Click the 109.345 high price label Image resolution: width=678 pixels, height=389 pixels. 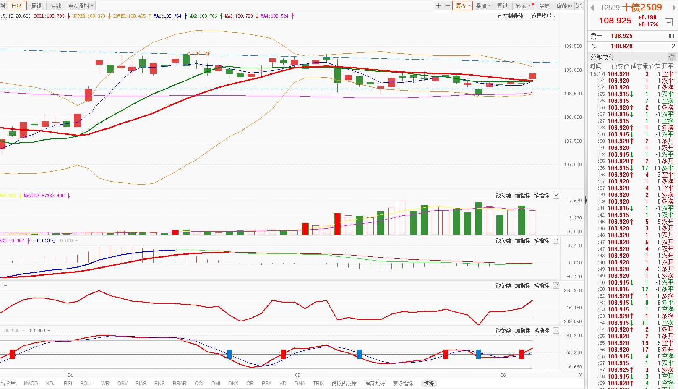point(201,53)
